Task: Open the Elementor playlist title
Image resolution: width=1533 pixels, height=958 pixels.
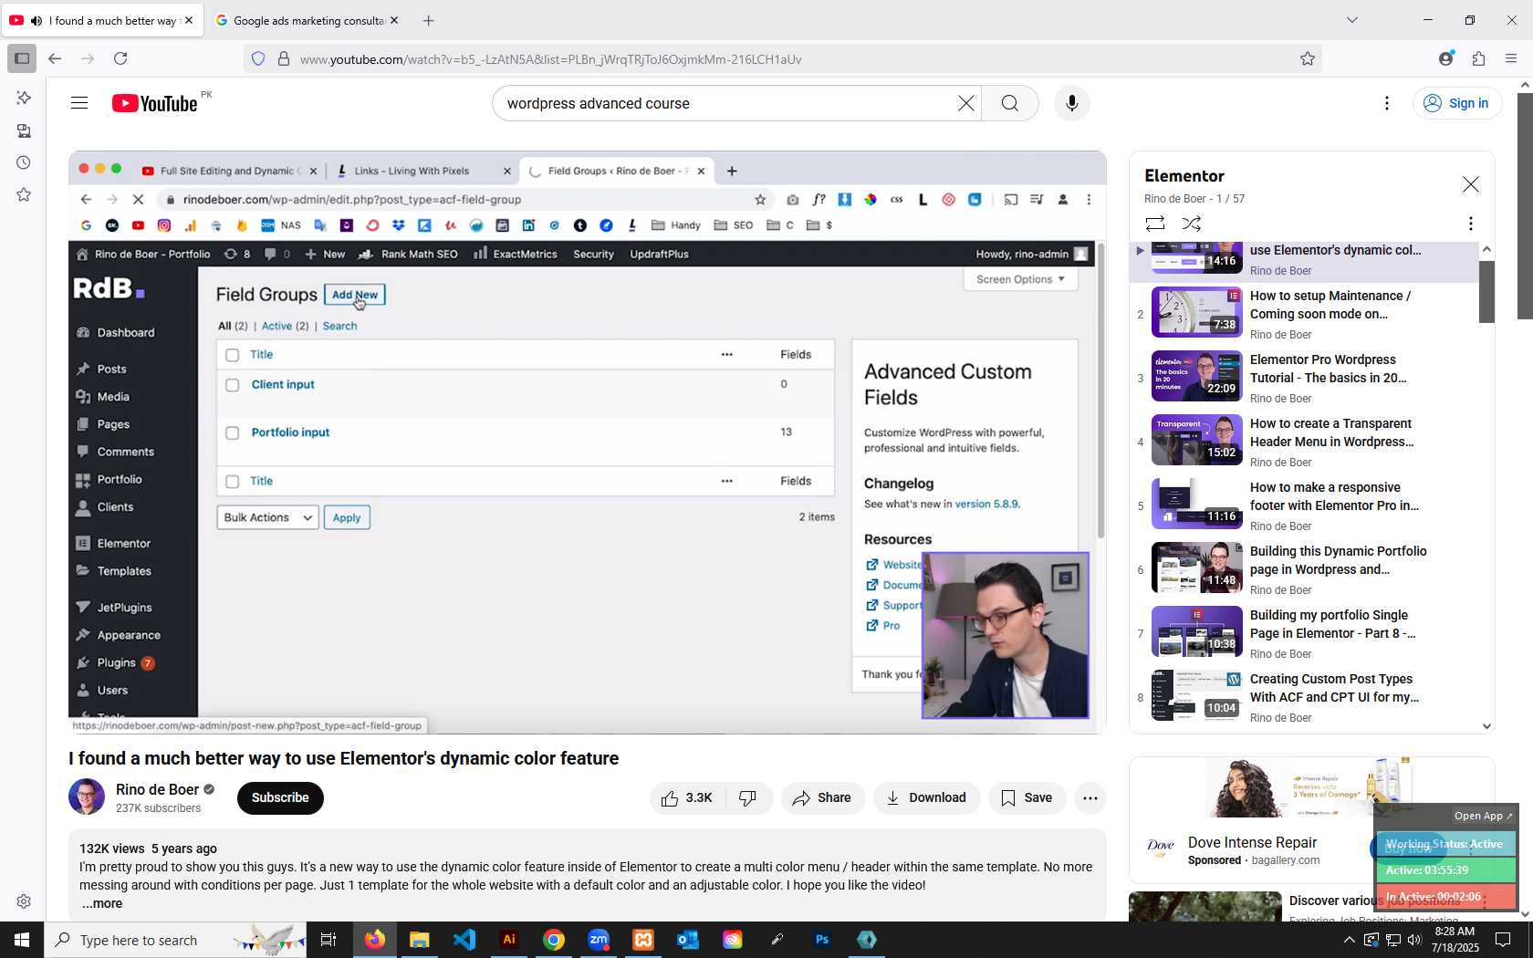Action: [1184, 176]
